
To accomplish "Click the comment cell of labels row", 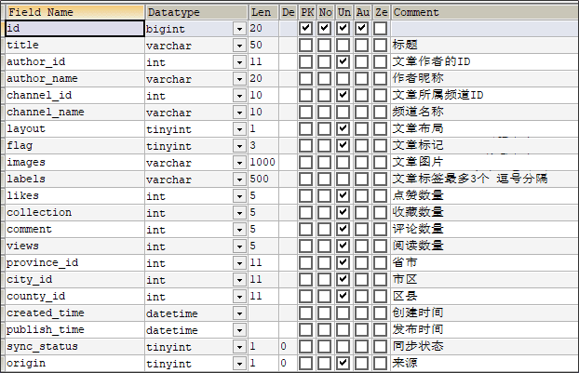I will point(485,179).
